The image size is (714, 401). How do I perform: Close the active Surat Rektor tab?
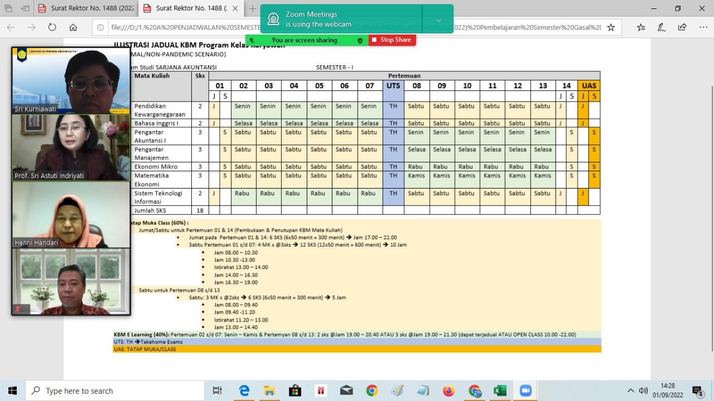(235, 8)
